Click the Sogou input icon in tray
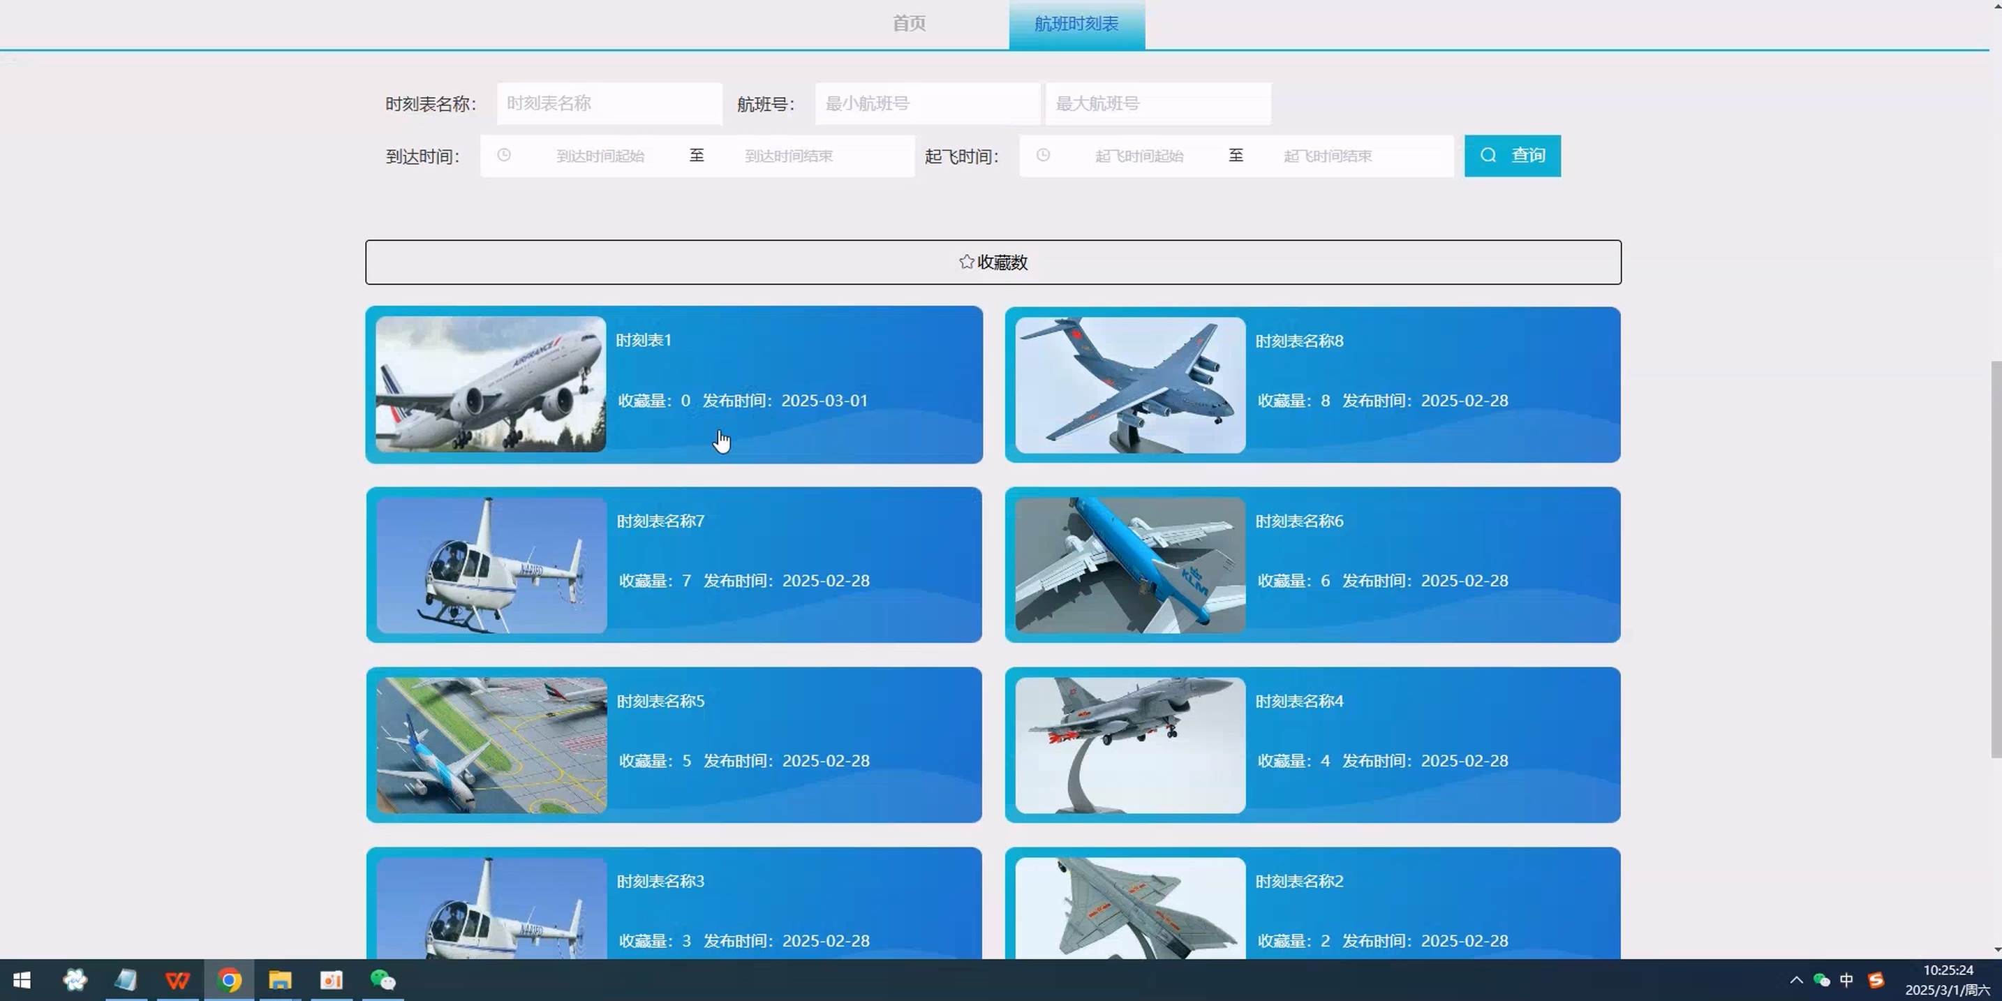Viewport: 2002px width, 1001px height. 1876,980
